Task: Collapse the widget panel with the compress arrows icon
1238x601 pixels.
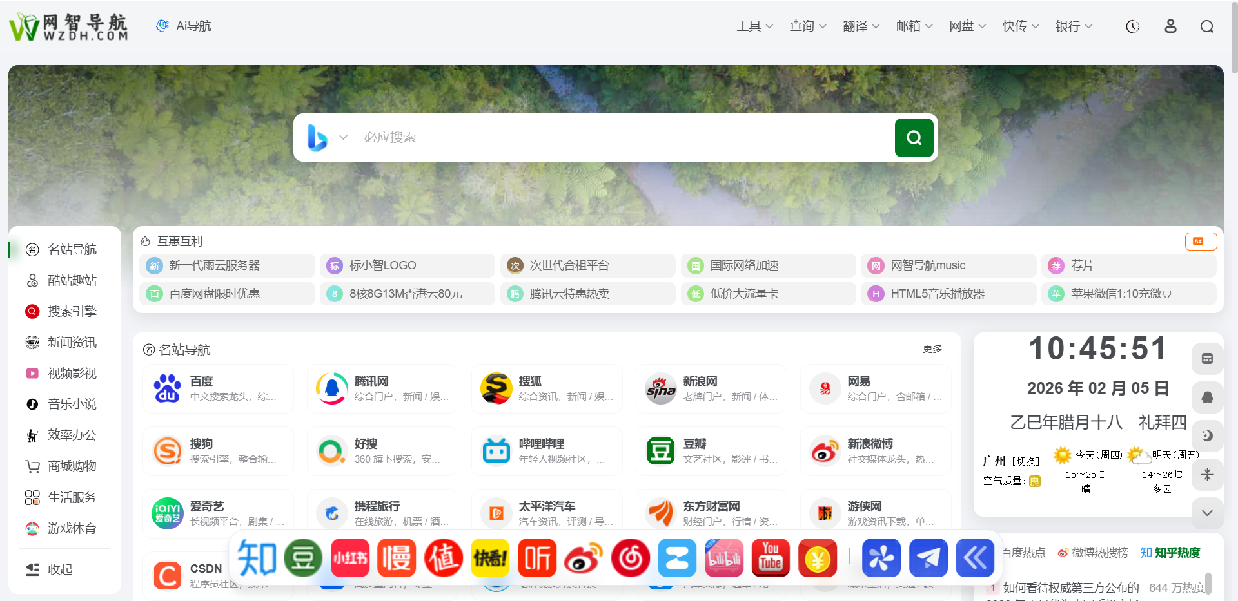Action: 1208,475
